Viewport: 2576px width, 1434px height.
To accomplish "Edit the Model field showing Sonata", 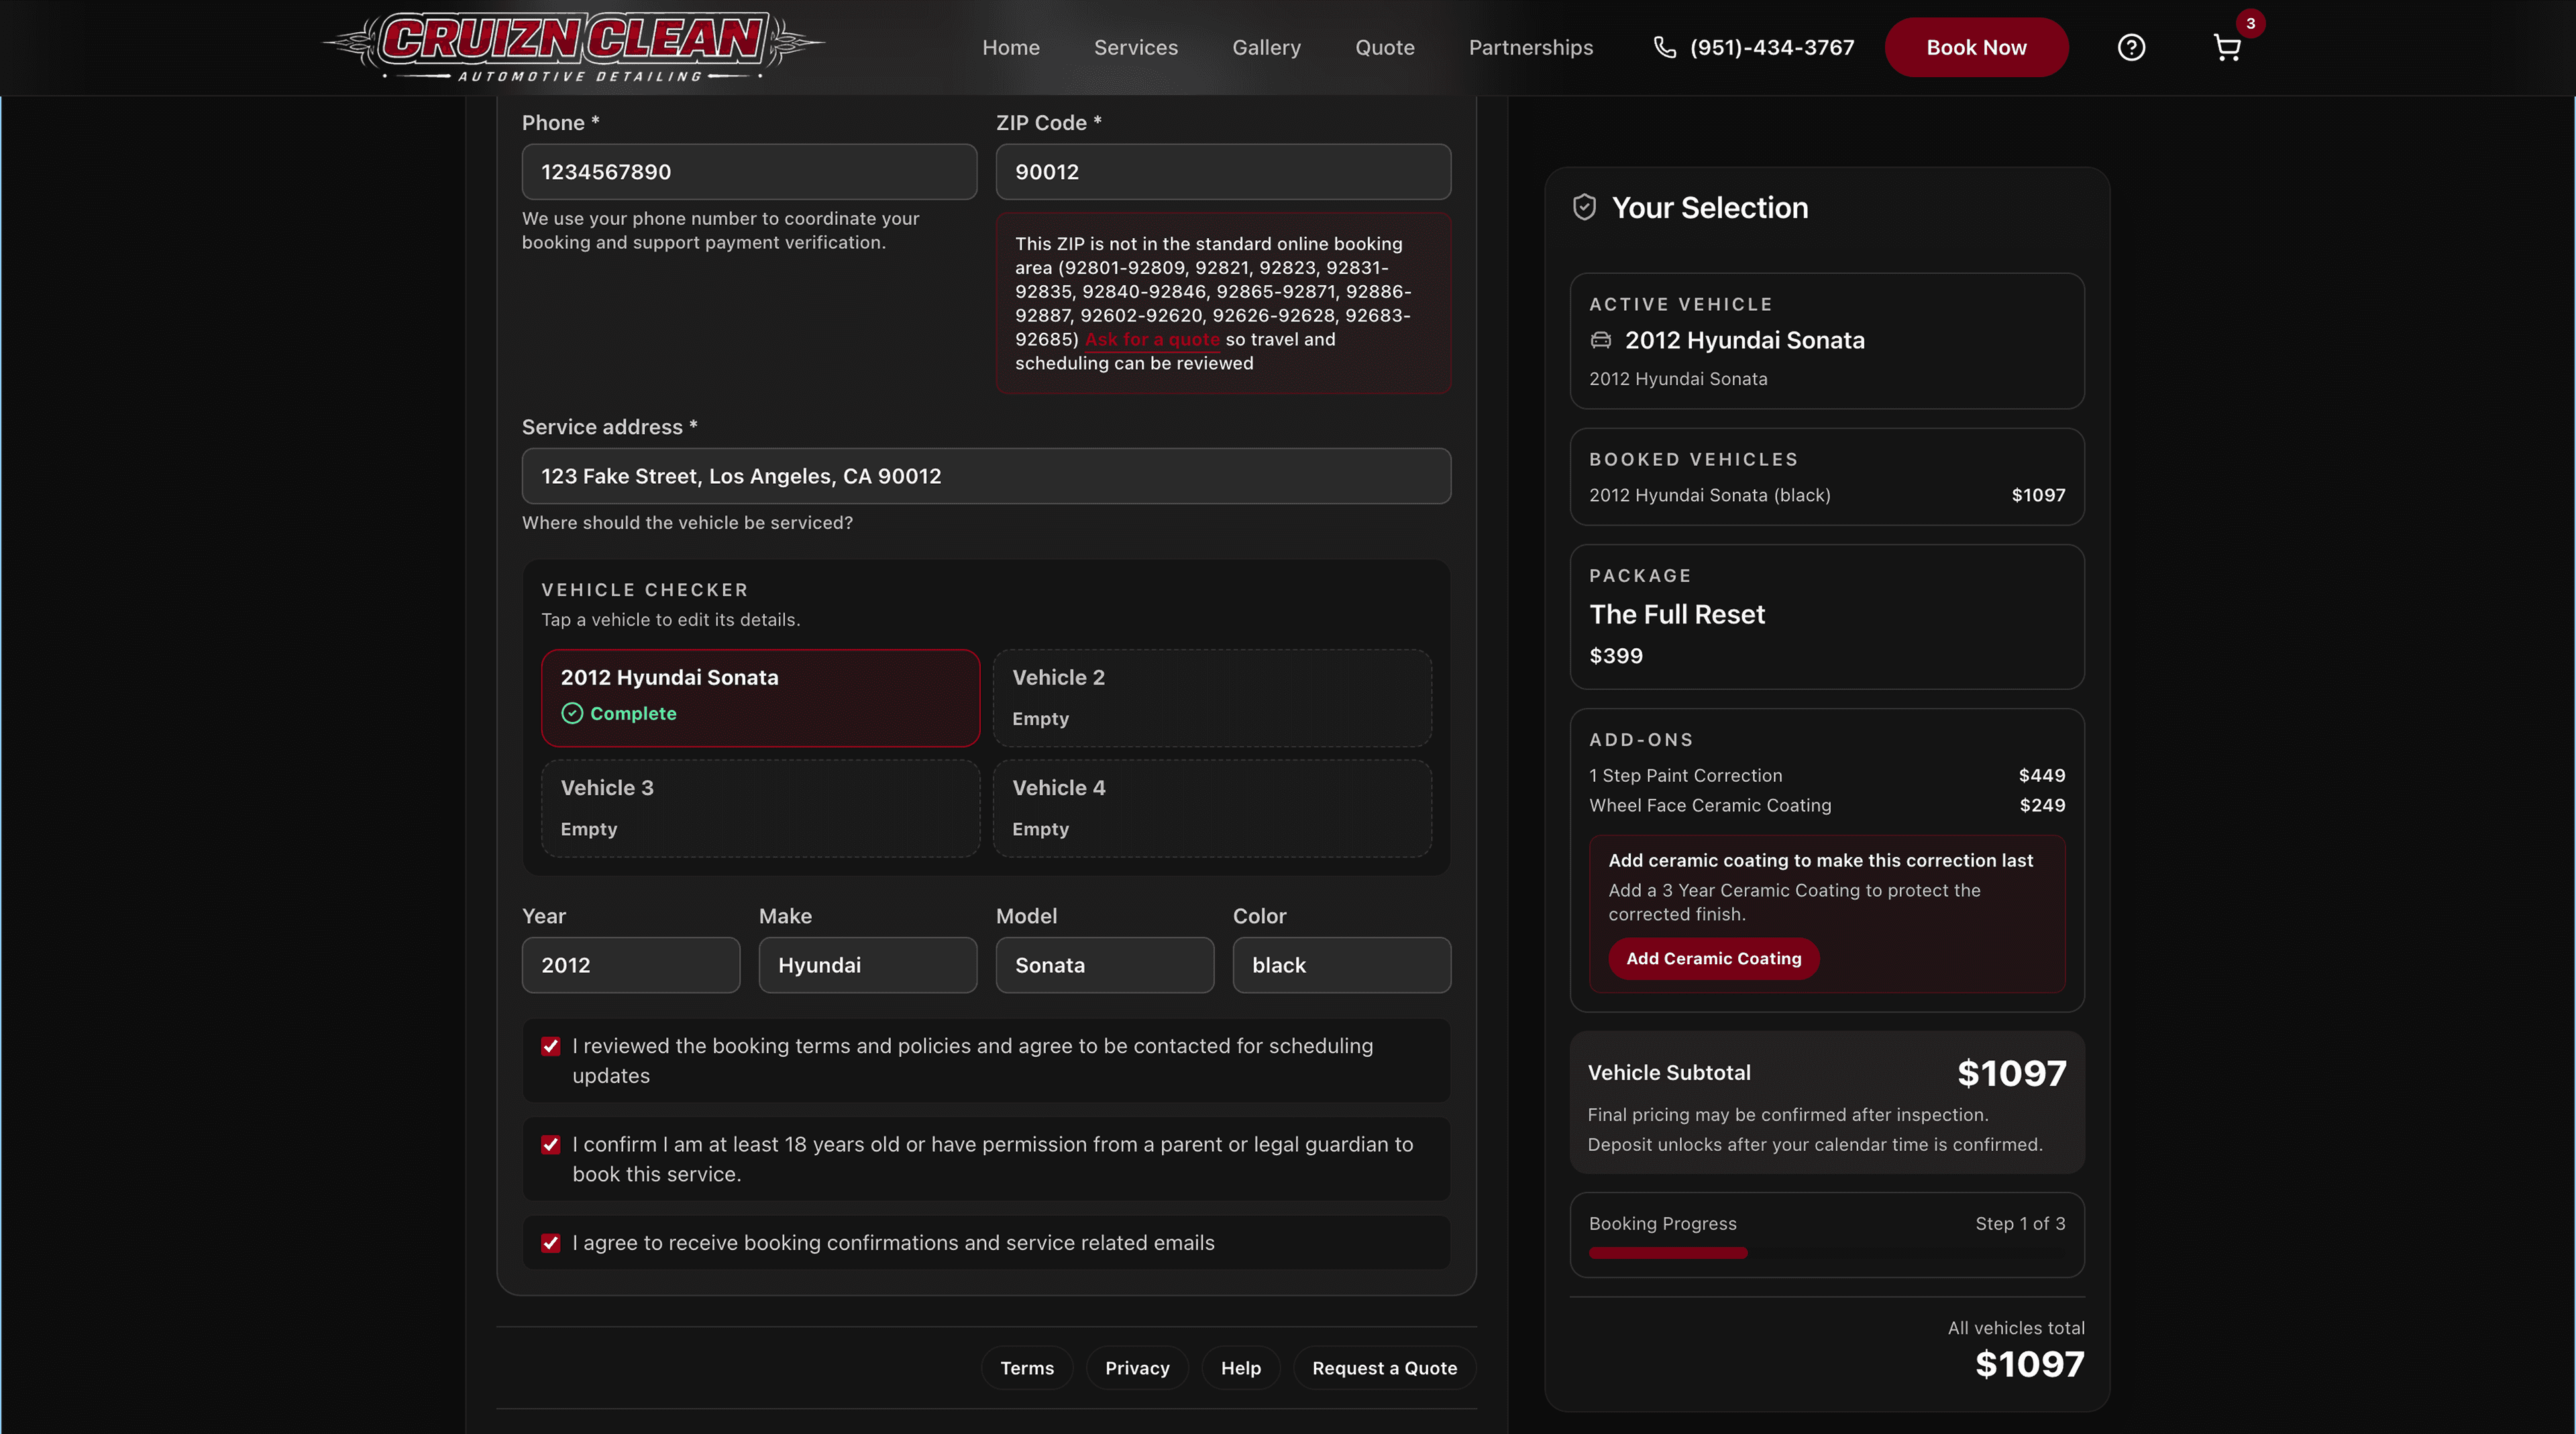I will (x=1105, y=965).
